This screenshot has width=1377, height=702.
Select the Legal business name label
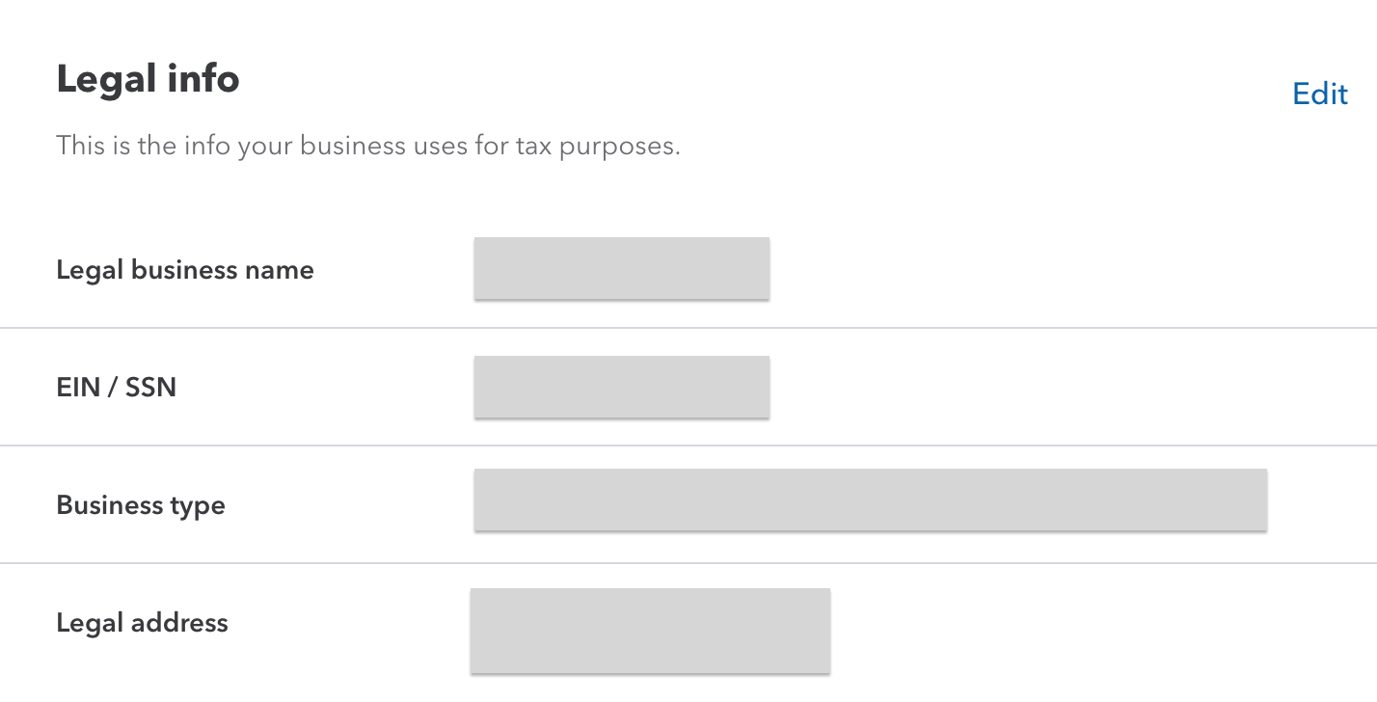pyautogui.click(x=185, y=269)
